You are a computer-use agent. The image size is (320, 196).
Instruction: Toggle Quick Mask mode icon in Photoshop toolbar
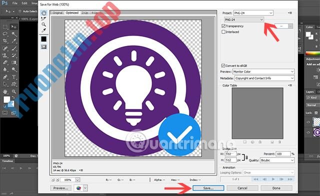5,112
